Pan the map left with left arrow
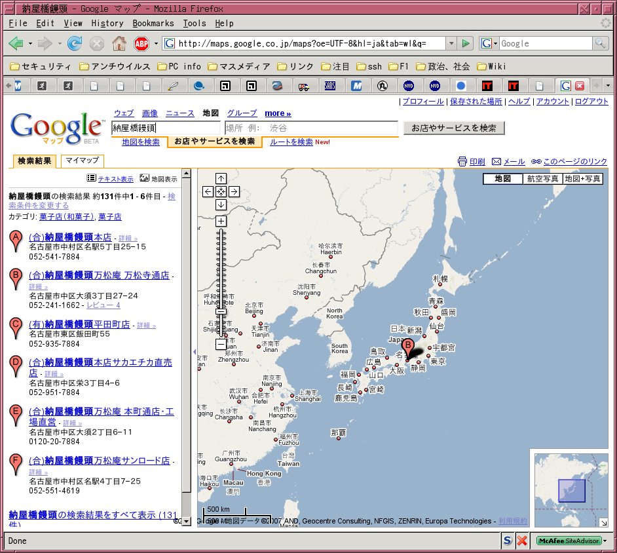Viewport: 617px width, 553px height. 208,192
